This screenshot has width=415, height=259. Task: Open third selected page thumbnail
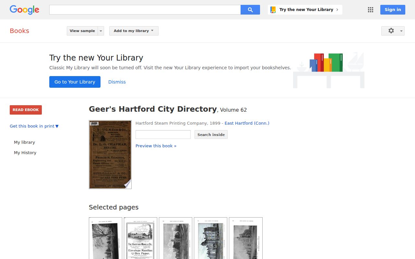(x=175, y=238)
